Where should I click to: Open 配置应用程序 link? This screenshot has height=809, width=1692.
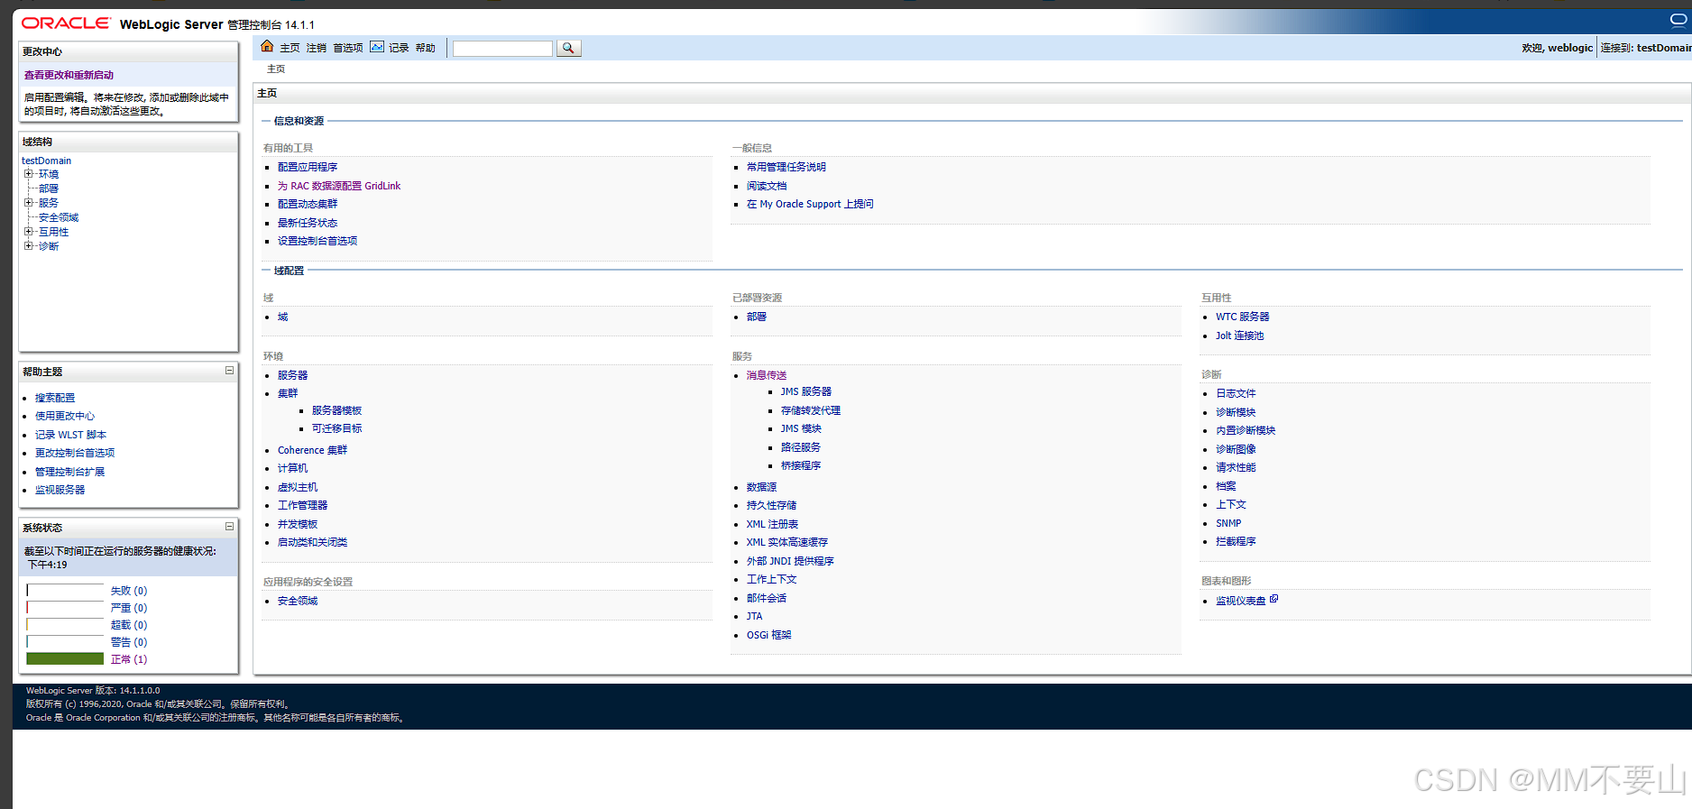click(308, 167)
